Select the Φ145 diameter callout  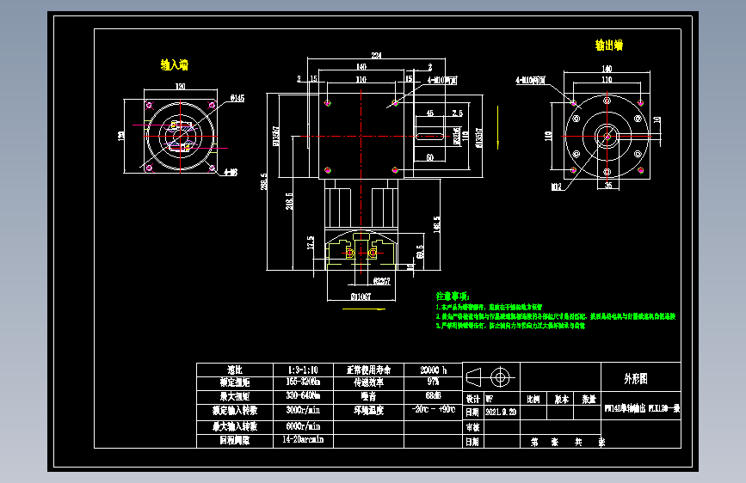pos(237,98)
